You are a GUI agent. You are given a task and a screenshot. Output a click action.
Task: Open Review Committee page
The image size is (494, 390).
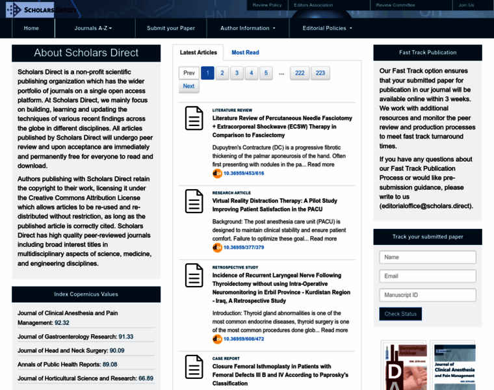[x=395, y=5]
